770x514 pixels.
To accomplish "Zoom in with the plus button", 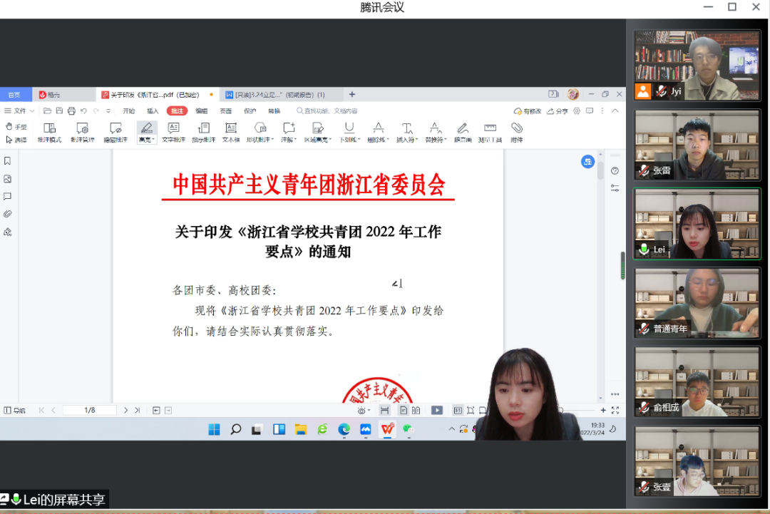I will click(603, 411).
